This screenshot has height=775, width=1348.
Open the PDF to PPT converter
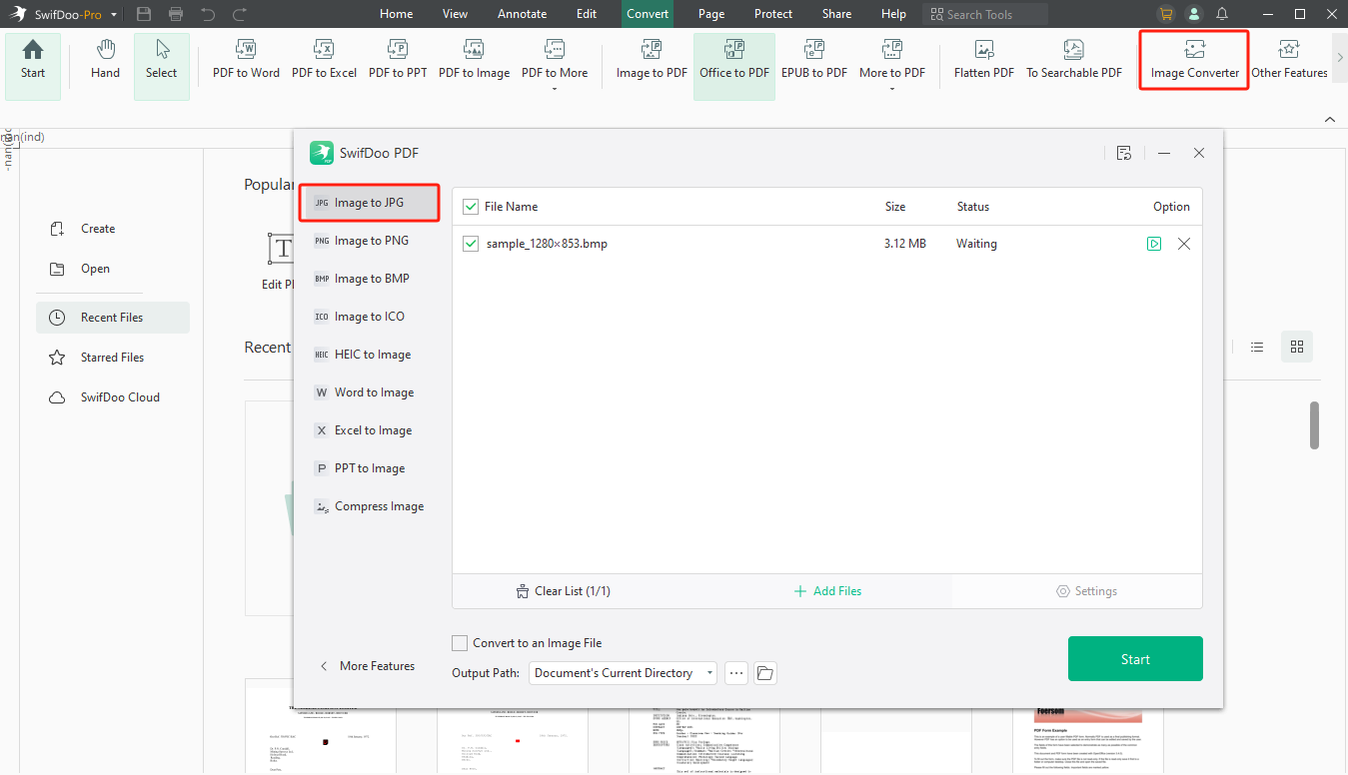tap(398, 60)
